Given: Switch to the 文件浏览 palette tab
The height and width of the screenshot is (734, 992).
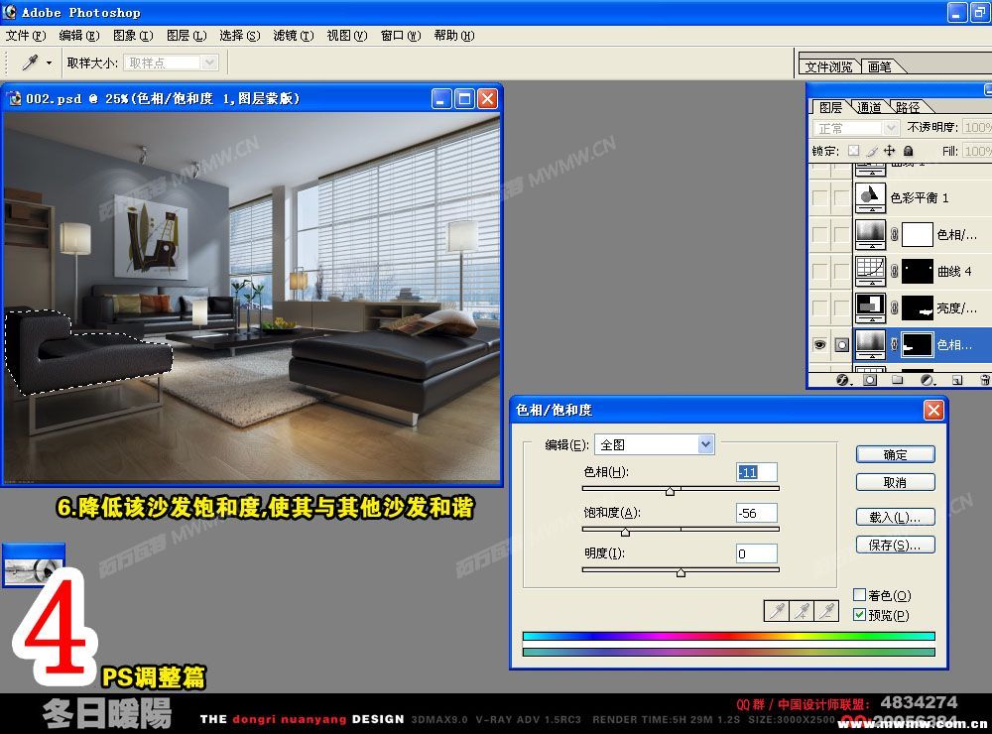Looking at the screenshot, I should pyautogui.click(x=828, y=66).
